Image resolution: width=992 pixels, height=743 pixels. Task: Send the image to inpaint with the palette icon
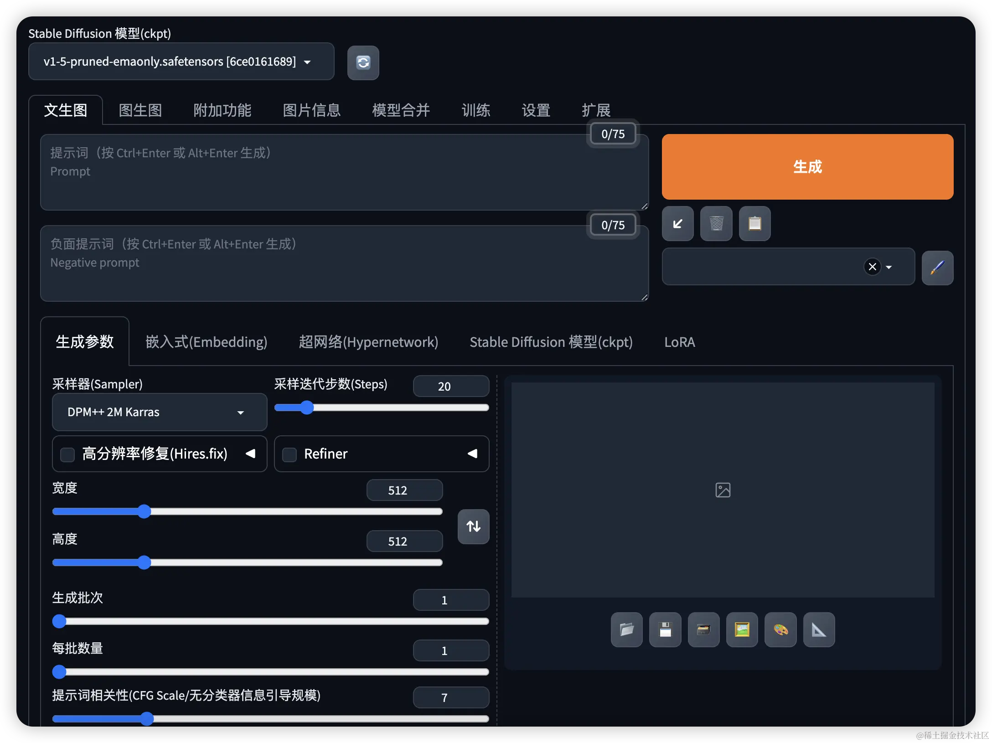(x=780, y=629)
